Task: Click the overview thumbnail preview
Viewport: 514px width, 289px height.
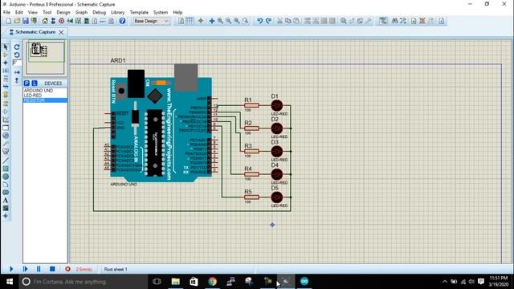Action: (x=46, y=57)
